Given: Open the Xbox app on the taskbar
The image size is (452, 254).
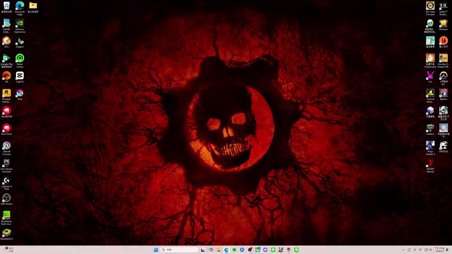Looking at the screenshot, I should (x=258, y=250).
